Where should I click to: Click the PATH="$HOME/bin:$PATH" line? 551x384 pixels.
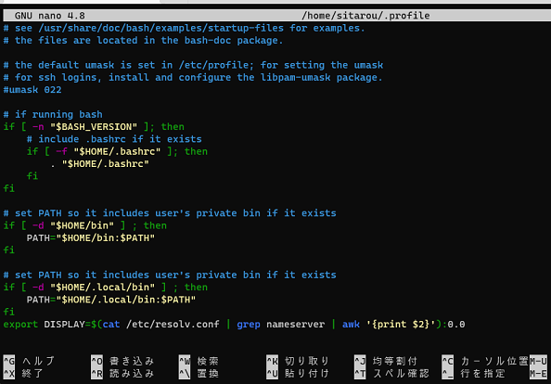pyautogui.click(x=91, y=237)
